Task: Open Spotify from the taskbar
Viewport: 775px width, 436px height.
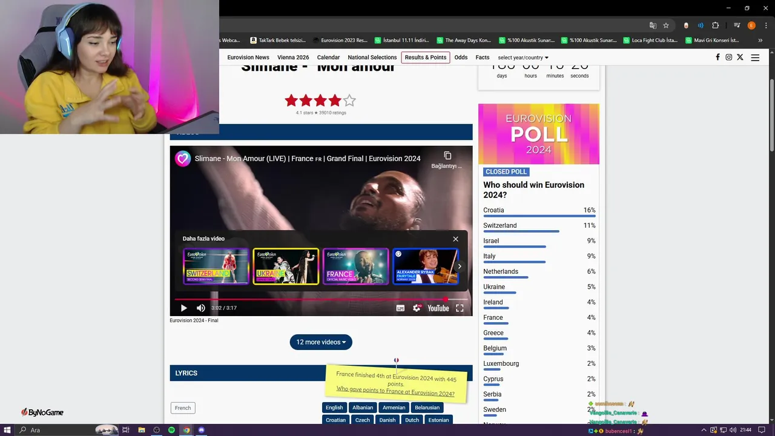Action: [x=171, y=430]
